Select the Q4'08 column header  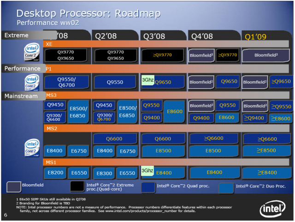click(202, 36)
